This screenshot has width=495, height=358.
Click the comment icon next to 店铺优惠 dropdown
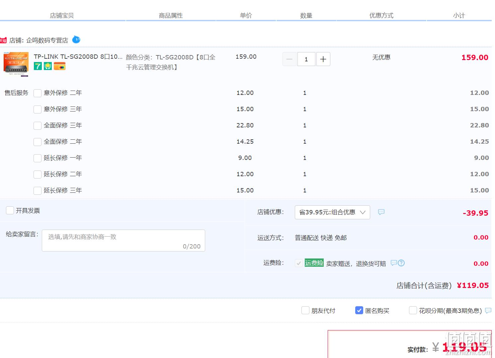click(x=381, y=212)
